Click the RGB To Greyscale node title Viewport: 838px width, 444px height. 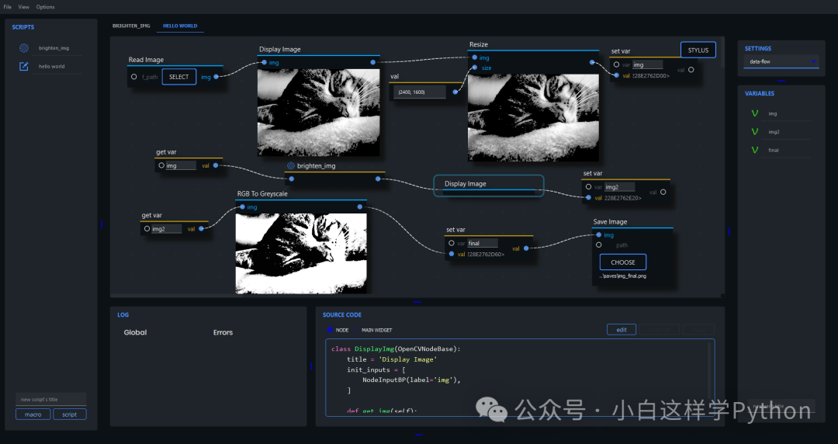[x=262, y=193]
